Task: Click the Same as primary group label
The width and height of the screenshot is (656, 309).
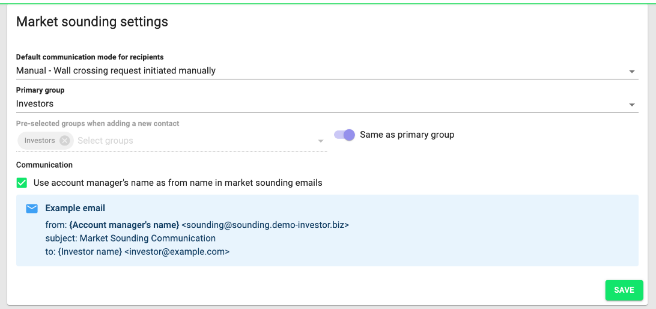Action: 407,135
